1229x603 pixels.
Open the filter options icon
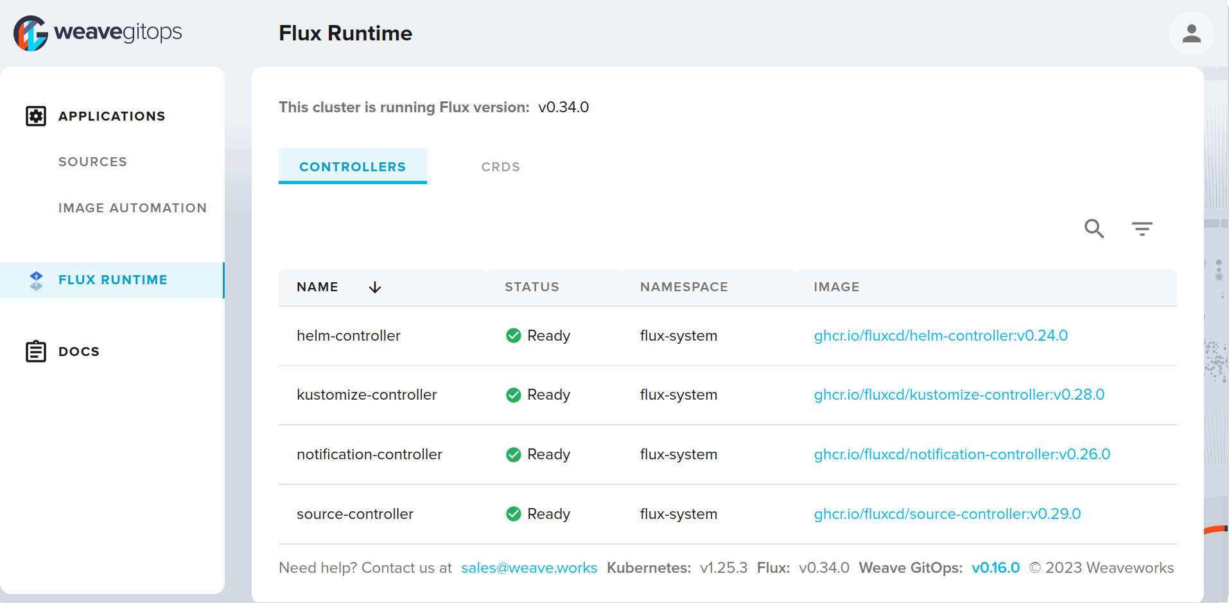pyautogui.click(x=1142, y=228)
